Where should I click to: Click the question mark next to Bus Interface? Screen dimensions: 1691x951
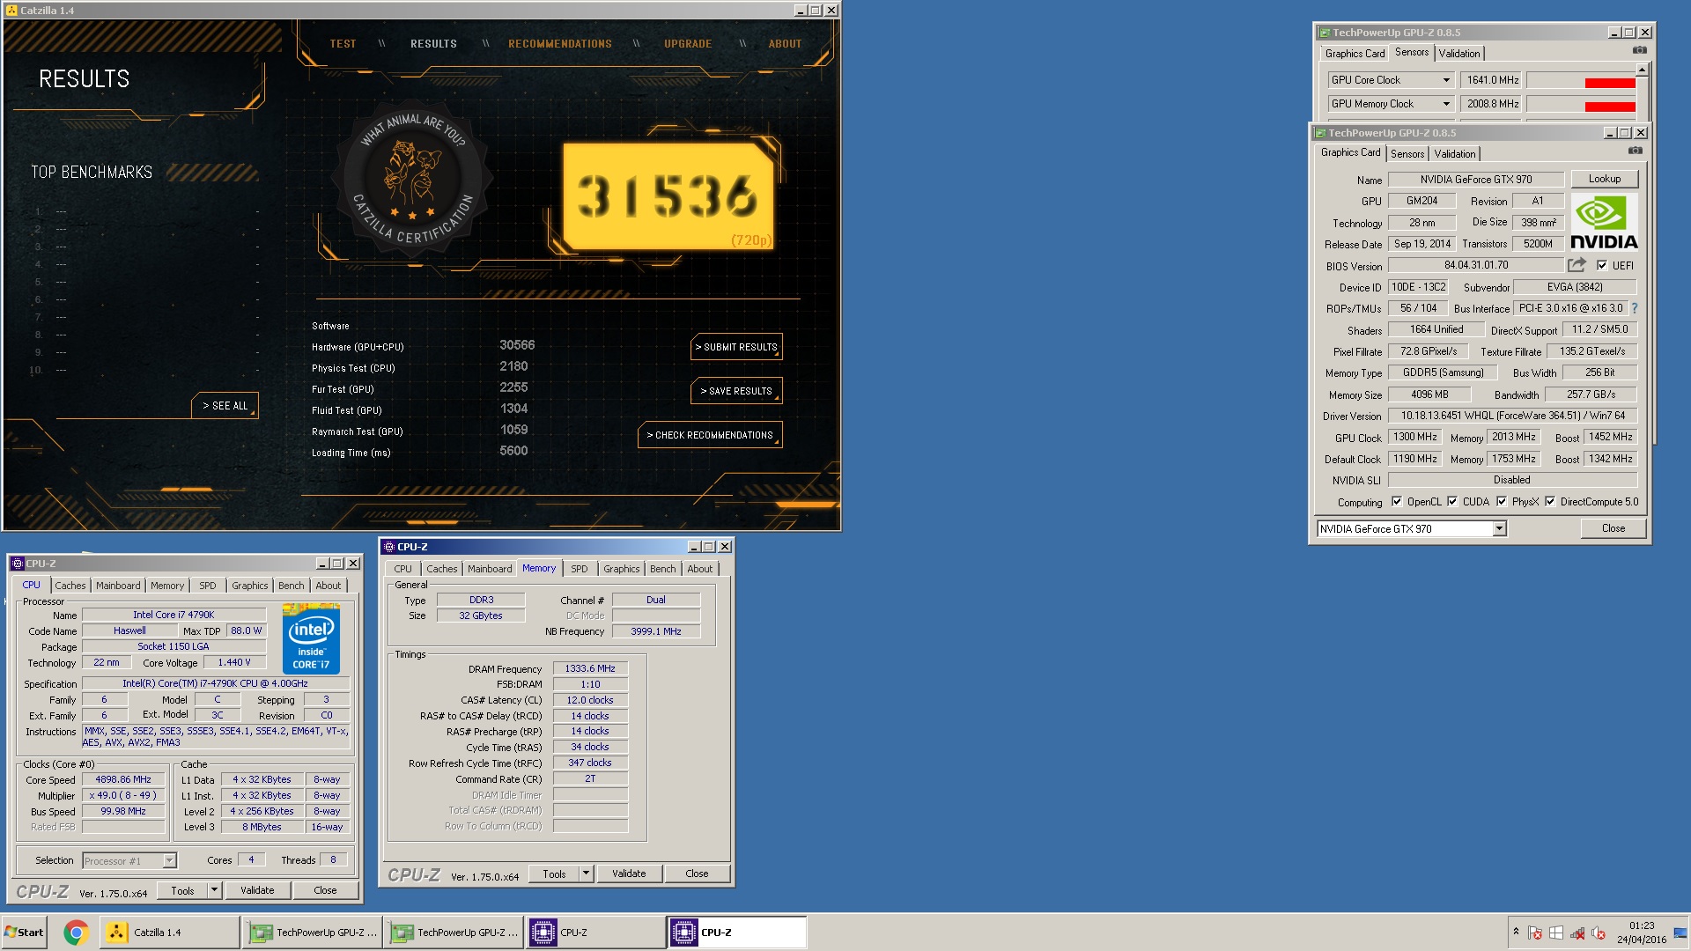point(1635,308)
